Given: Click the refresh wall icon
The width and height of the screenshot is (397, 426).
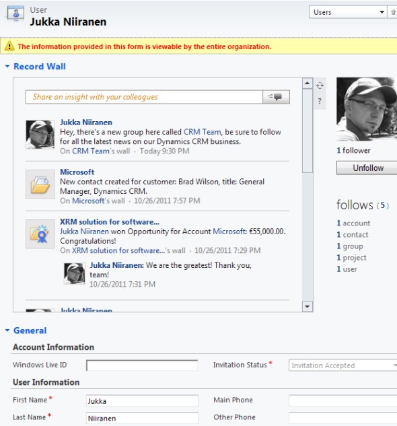Looking at the screenshot, I should pos(320,85).
